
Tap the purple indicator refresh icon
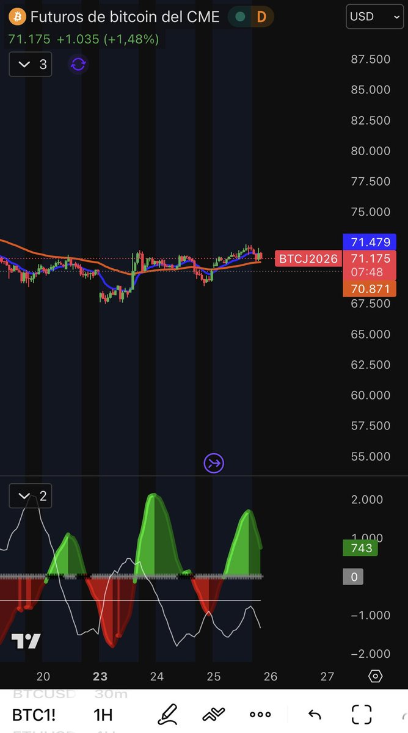[78, 64]
